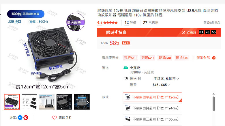Jump to ratings via 4.8 stars score
225x126 pixels.
(107, 23)
